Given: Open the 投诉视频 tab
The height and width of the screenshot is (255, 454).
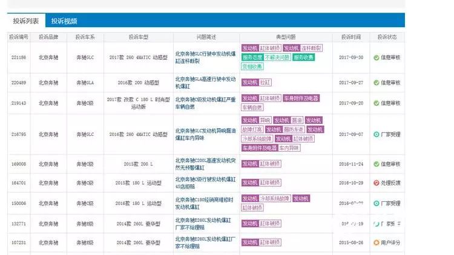Looking at the screenshot, I should [64, 21].
